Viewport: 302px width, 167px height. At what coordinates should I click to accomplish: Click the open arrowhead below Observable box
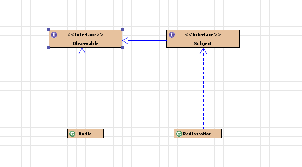[82, 51]
